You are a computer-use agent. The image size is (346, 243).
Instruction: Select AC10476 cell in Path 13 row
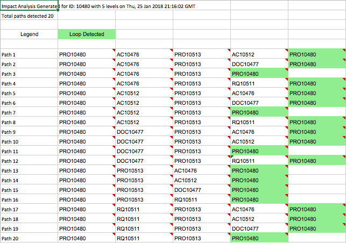point(202,170)
